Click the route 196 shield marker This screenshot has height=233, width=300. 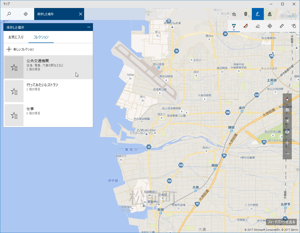(x=272, y=56)
